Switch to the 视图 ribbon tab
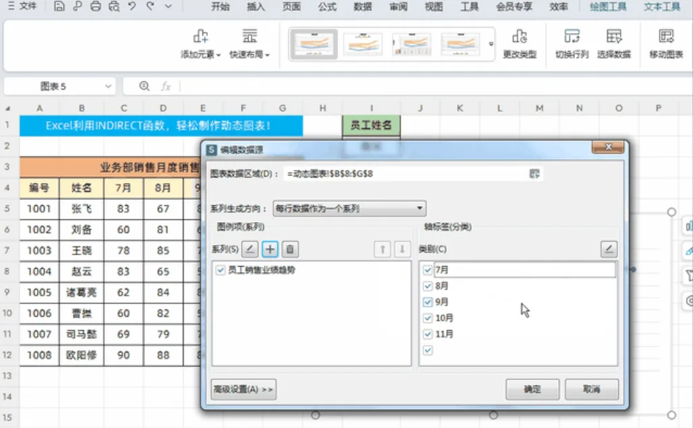This screenshot has height=428, width=693. point(434,7)
